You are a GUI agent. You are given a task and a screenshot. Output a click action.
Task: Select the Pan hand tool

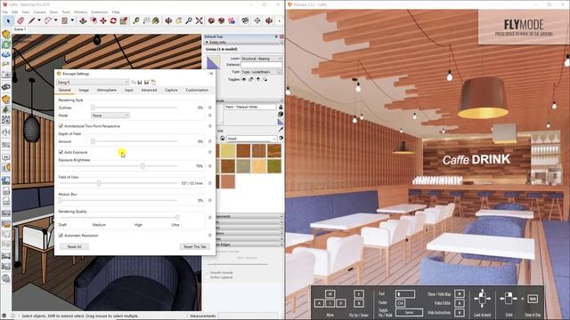(x=178, y=20)
